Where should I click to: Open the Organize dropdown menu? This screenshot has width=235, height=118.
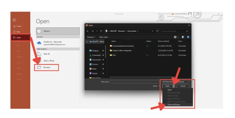(x=91, y=37)
